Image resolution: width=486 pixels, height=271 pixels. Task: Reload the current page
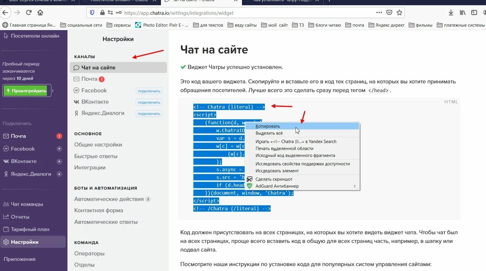point(29,13)
